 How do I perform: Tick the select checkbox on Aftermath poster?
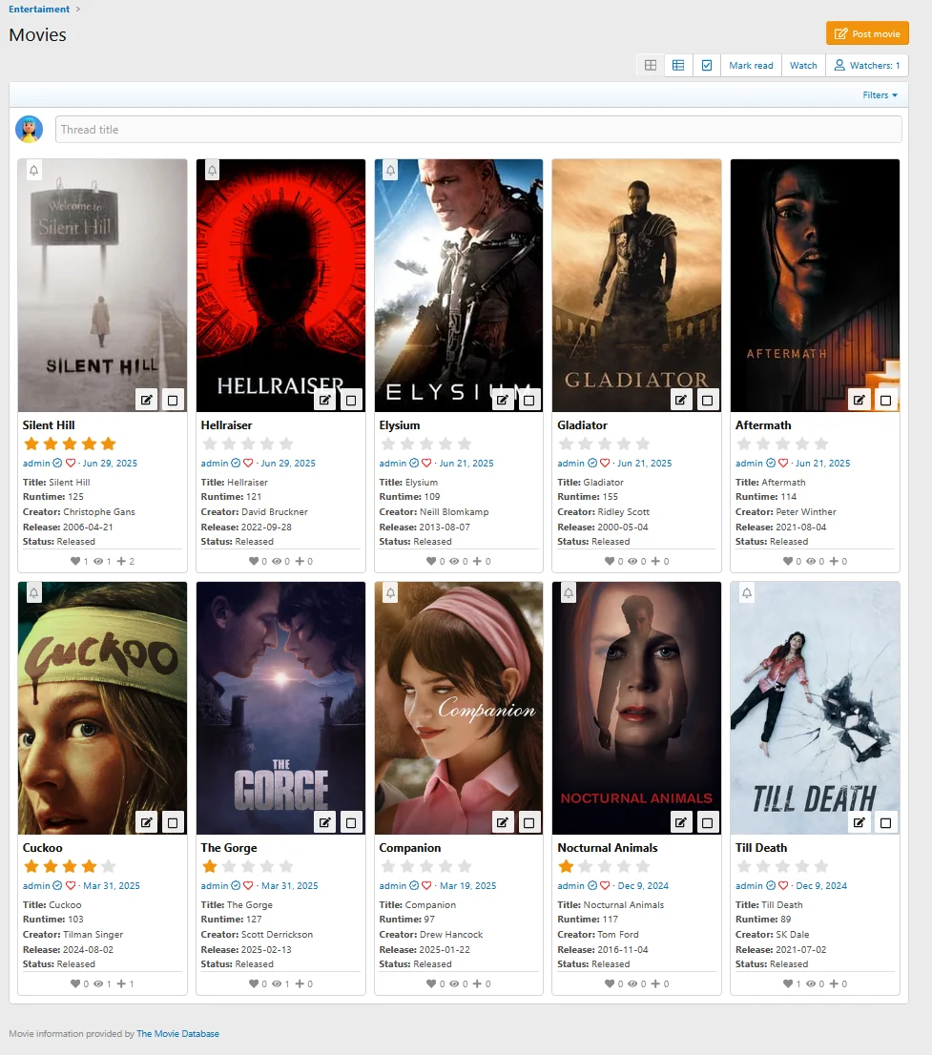[885, 400]
